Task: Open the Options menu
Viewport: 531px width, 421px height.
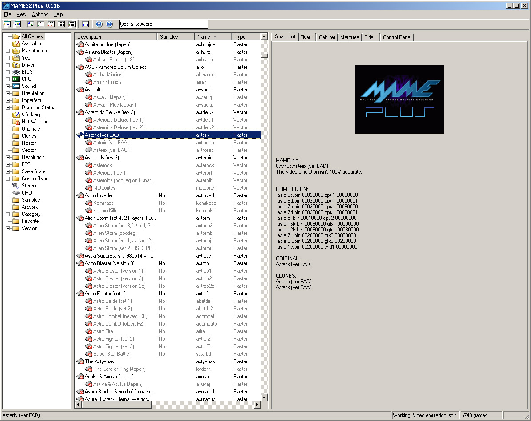Action: (40, 14)
